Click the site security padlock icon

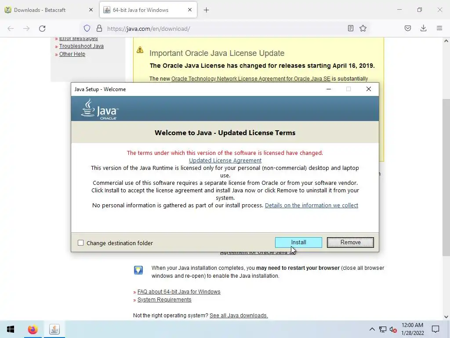(x=99, y=28)
